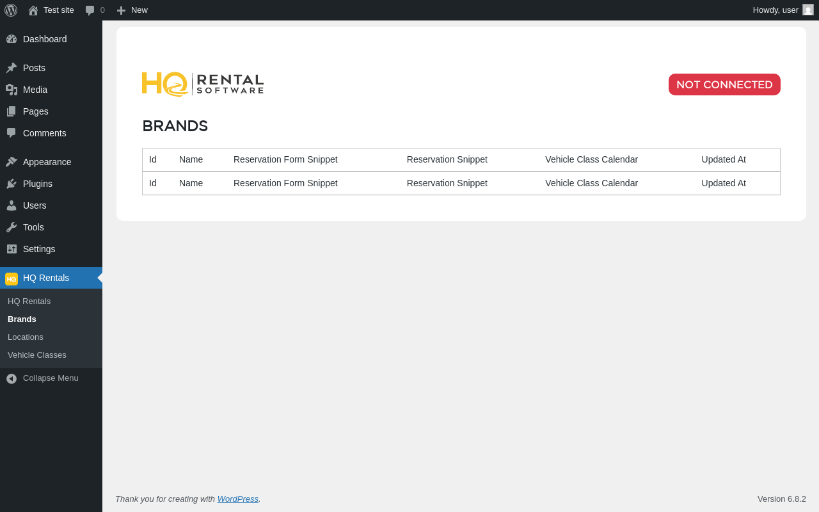819x512 pixels.
Task: Click Reservation Snippet in the table footer
Action: (x=447, y=183)
